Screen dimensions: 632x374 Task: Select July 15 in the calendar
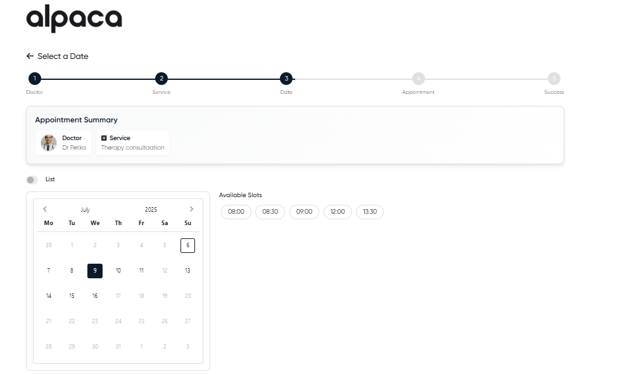72,296
